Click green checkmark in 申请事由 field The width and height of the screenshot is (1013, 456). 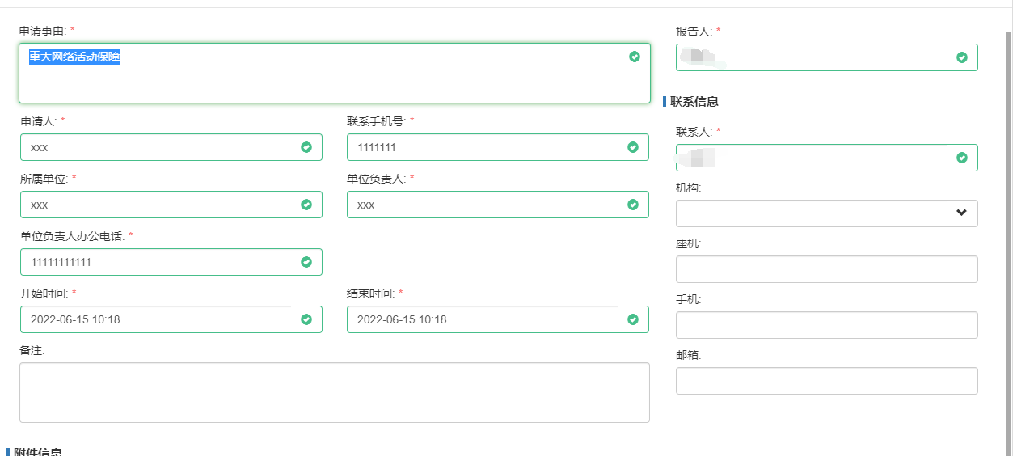tap(635, 57)
